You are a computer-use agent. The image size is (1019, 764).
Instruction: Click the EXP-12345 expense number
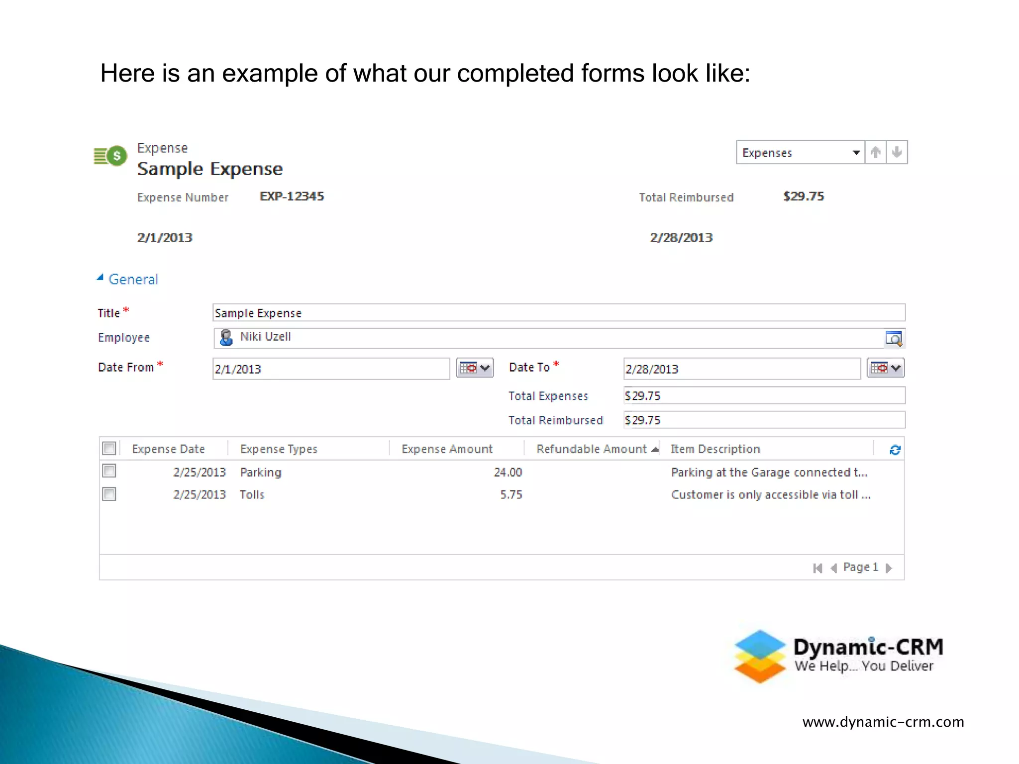pos(292,196)
